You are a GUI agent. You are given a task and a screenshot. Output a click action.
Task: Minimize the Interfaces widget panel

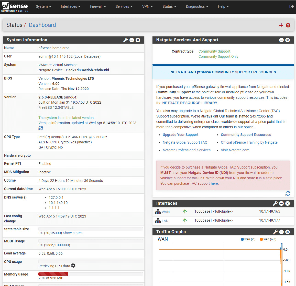point(281,203)
